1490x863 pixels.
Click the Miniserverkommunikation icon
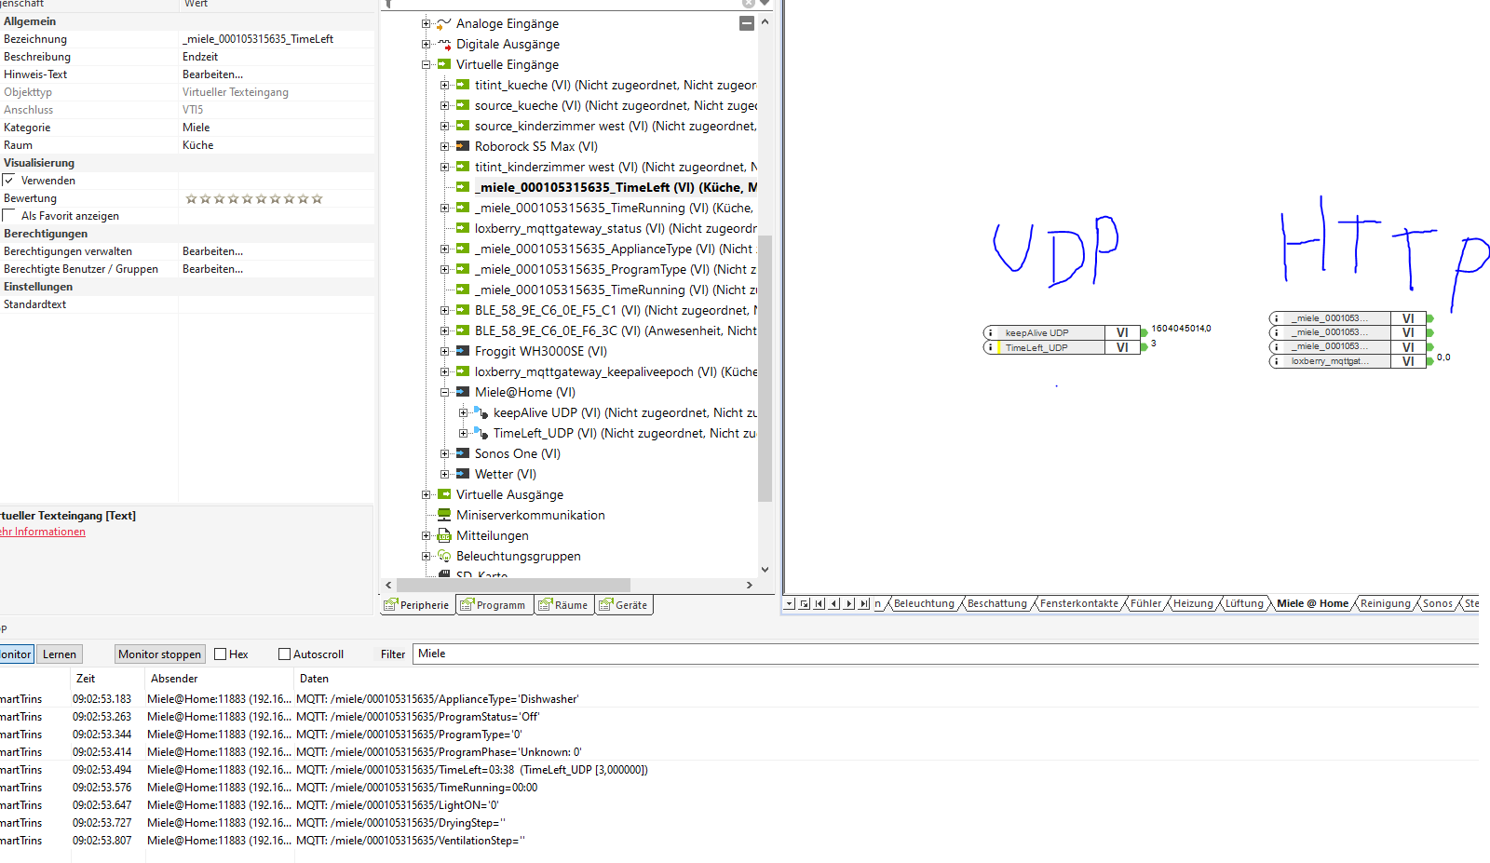[x=444, y=515]
